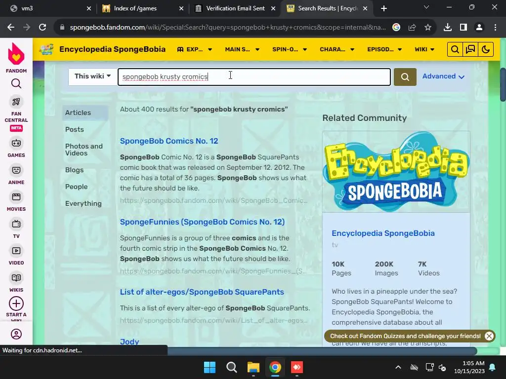This screenshot has height=379, width=506.
Task: Click the Chrome address bar URL
Action: click(x=227, y=28)
